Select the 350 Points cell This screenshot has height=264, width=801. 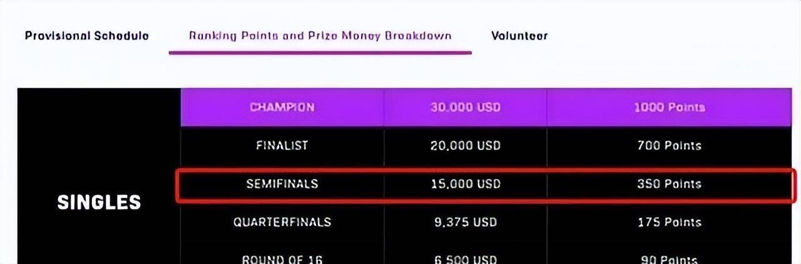[670, 184]
